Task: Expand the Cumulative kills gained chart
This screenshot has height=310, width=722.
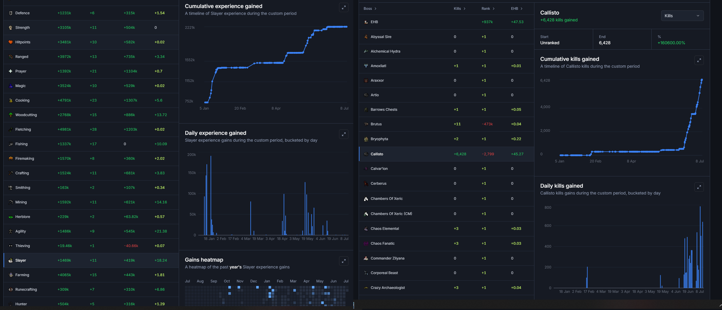Action: click(x=699, y=60)
